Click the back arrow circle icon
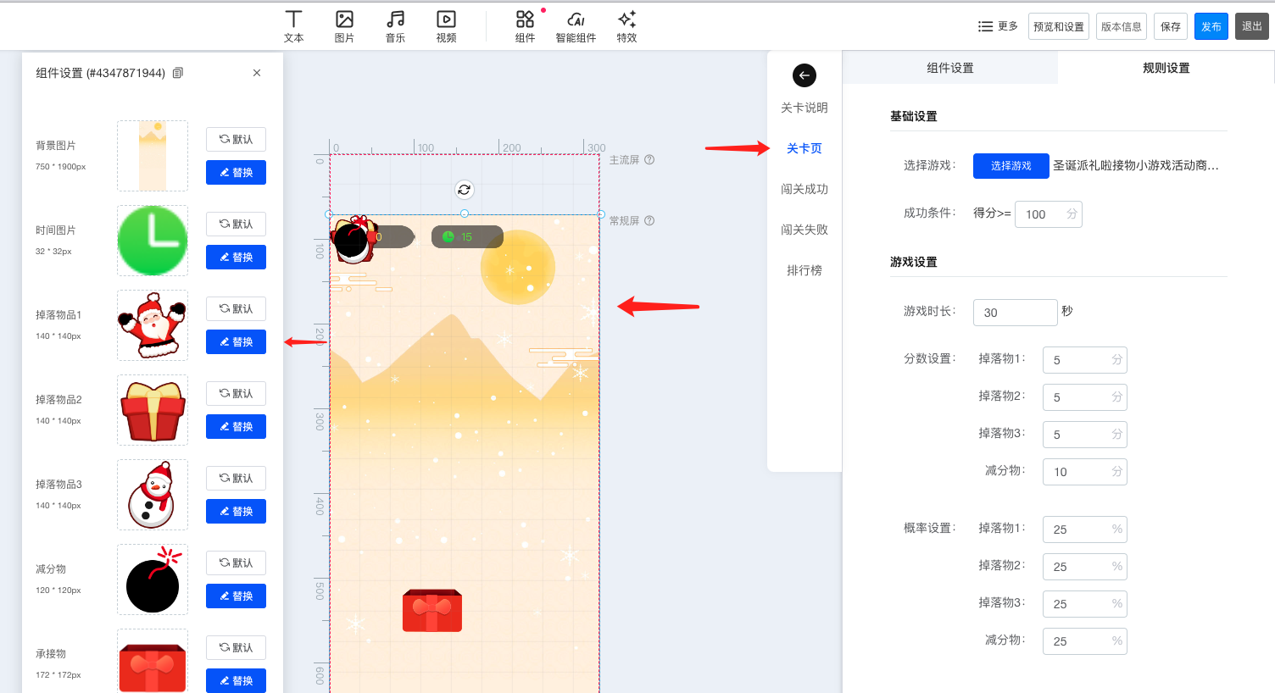 805,75
